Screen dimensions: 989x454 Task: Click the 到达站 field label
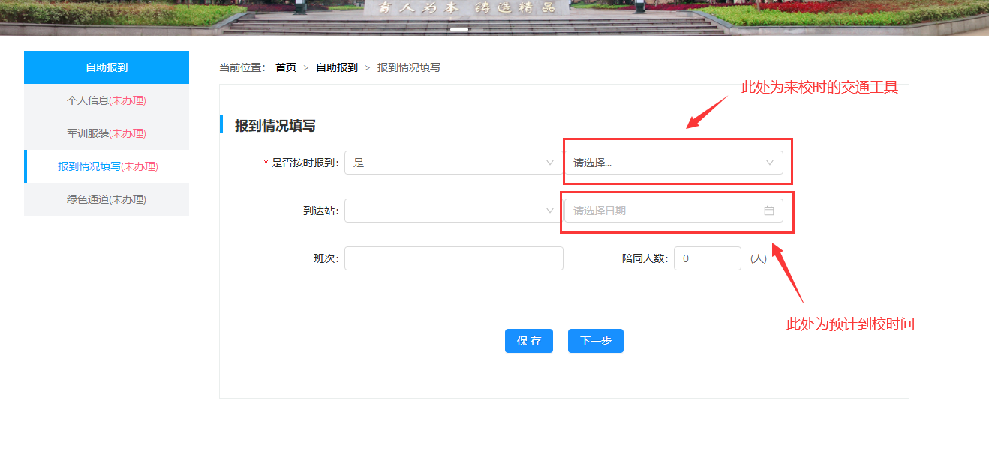[321, 211]
